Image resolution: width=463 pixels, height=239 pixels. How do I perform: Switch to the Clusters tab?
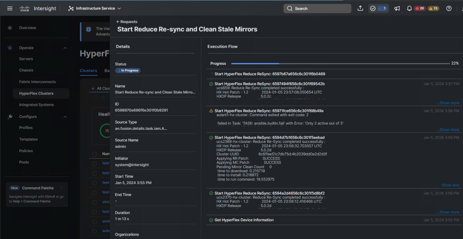(88, 71)
